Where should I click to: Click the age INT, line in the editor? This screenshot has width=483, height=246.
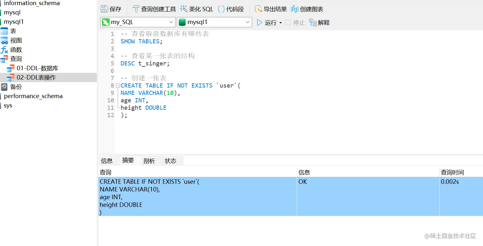tap(134, 100)
